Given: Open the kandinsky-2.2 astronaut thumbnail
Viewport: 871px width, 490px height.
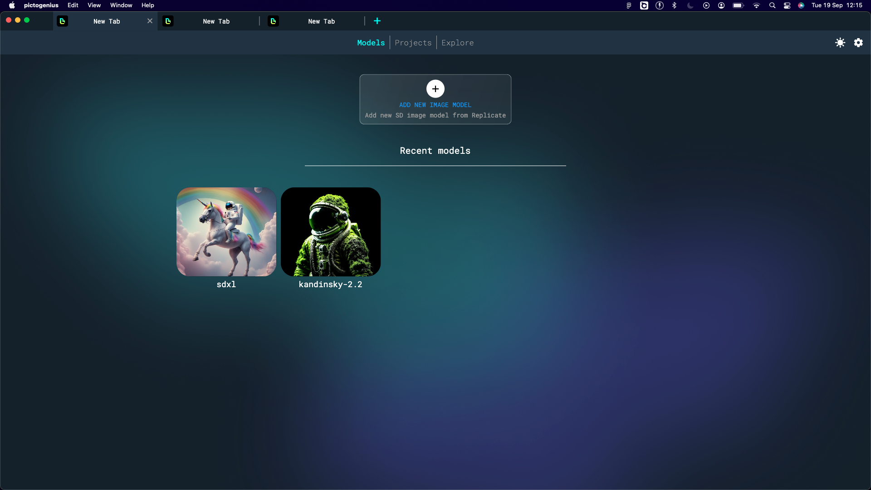Looking at the screenshot, I should pyautogui.click(x=331, y=232).
